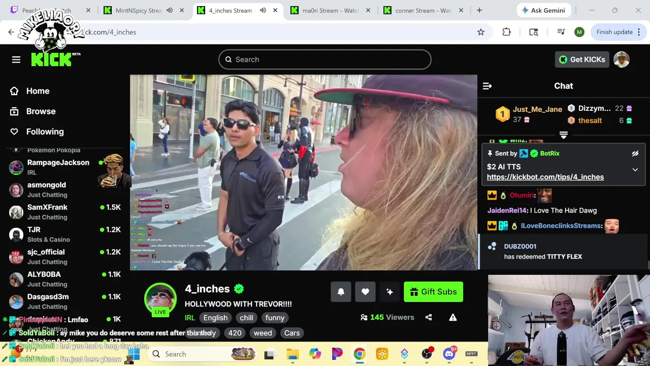Go back with browser back arrow
The height and width of the screenshot is (366, 650).
coord(11,32)
